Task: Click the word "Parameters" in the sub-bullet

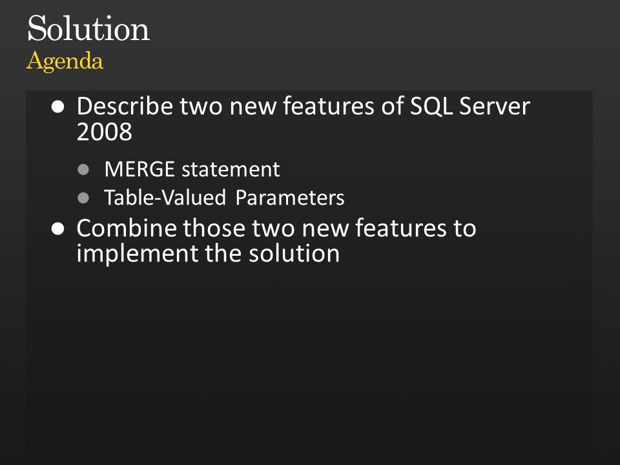Action: click(x=290, y=198)
